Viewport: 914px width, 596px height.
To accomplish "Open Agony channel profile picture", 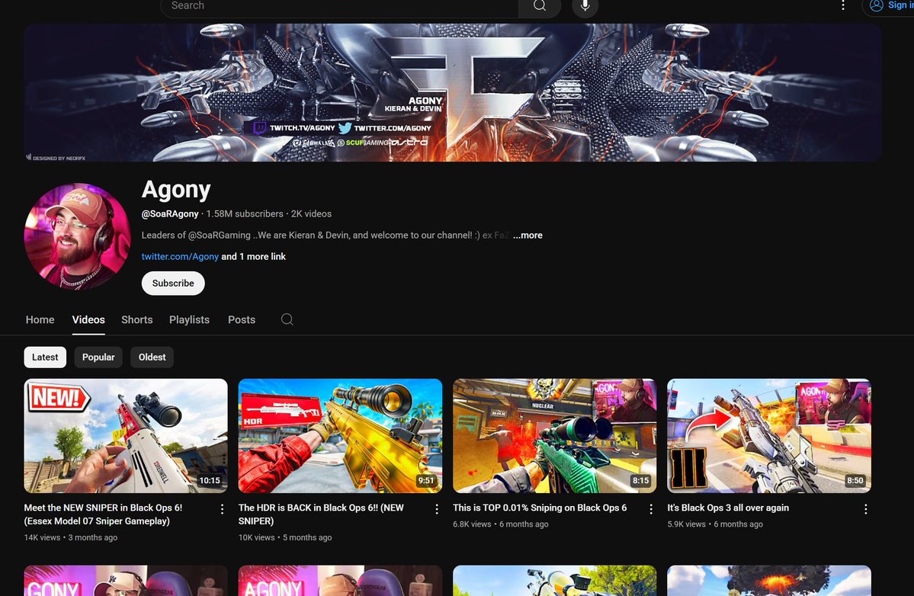I will point(77,236).
